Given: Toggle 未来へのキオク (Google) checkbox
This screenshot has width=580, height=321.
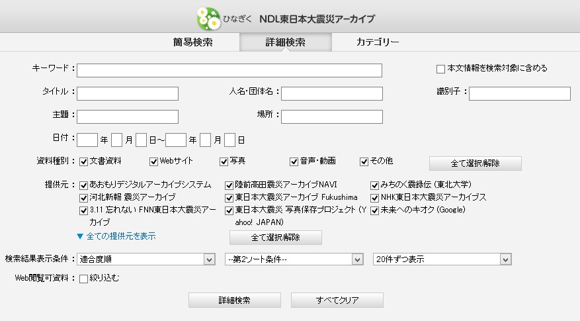Looking at the screenshot, I should [375, 210].
